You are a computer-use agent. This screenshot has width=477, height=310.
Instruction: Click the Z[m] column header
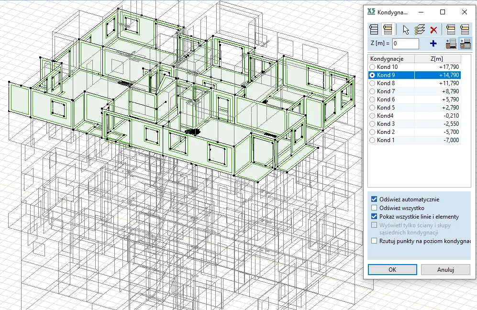436,59
